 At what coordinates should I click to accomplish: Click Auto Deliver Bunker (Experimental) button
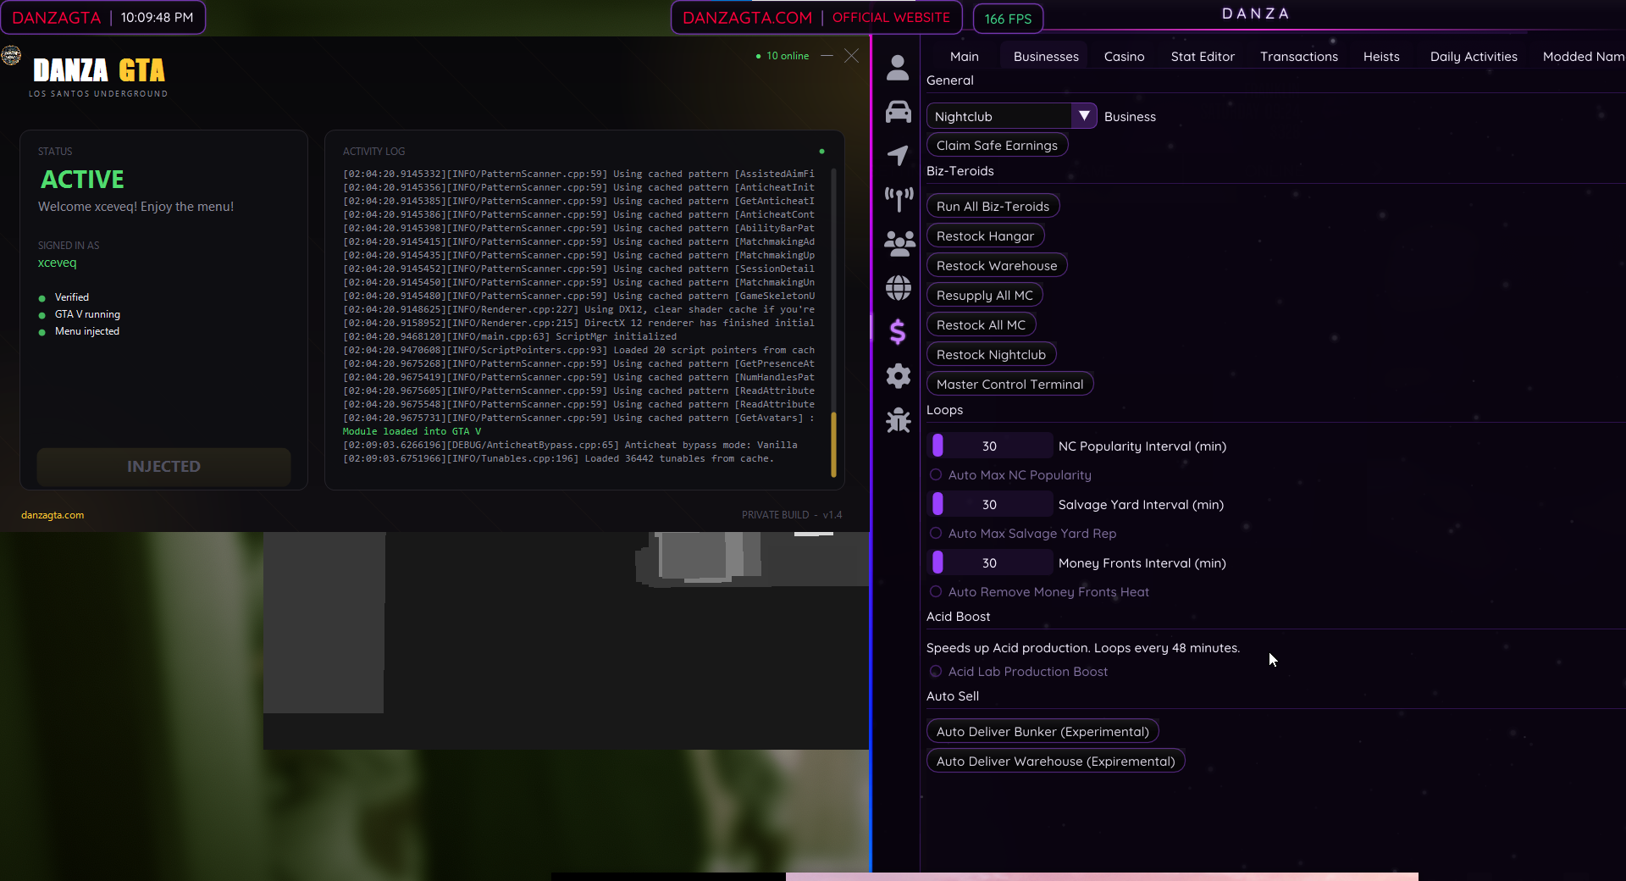[x=1043, y=732]
